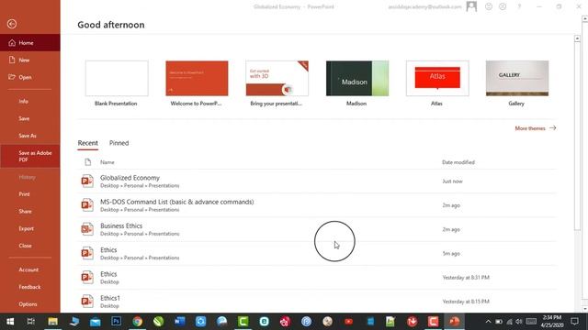This screenshot has width=588, height=330.
Task: Open File Explorer from the taskbar
Action: 52,322
